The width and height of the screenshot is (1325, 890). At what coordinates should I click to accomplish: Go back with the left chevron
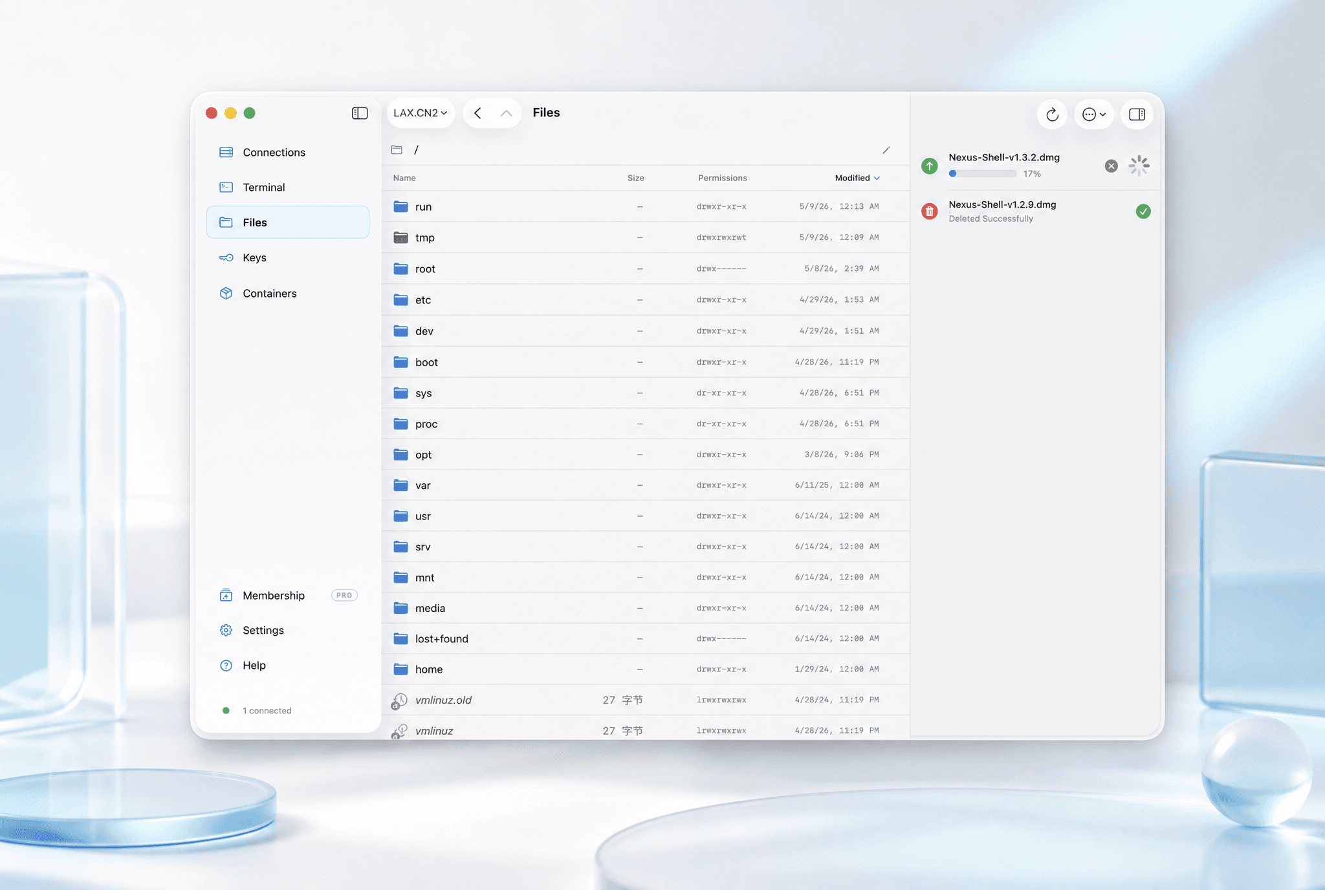(477, 113)
